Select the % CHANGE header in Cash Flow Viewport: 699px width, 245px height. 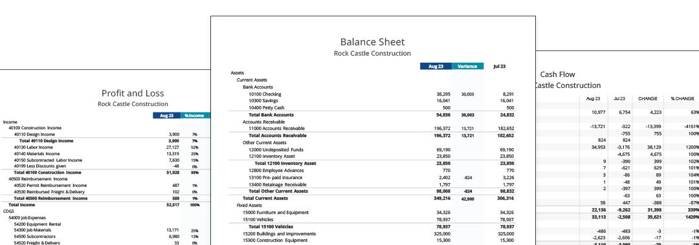click(682, 98)
